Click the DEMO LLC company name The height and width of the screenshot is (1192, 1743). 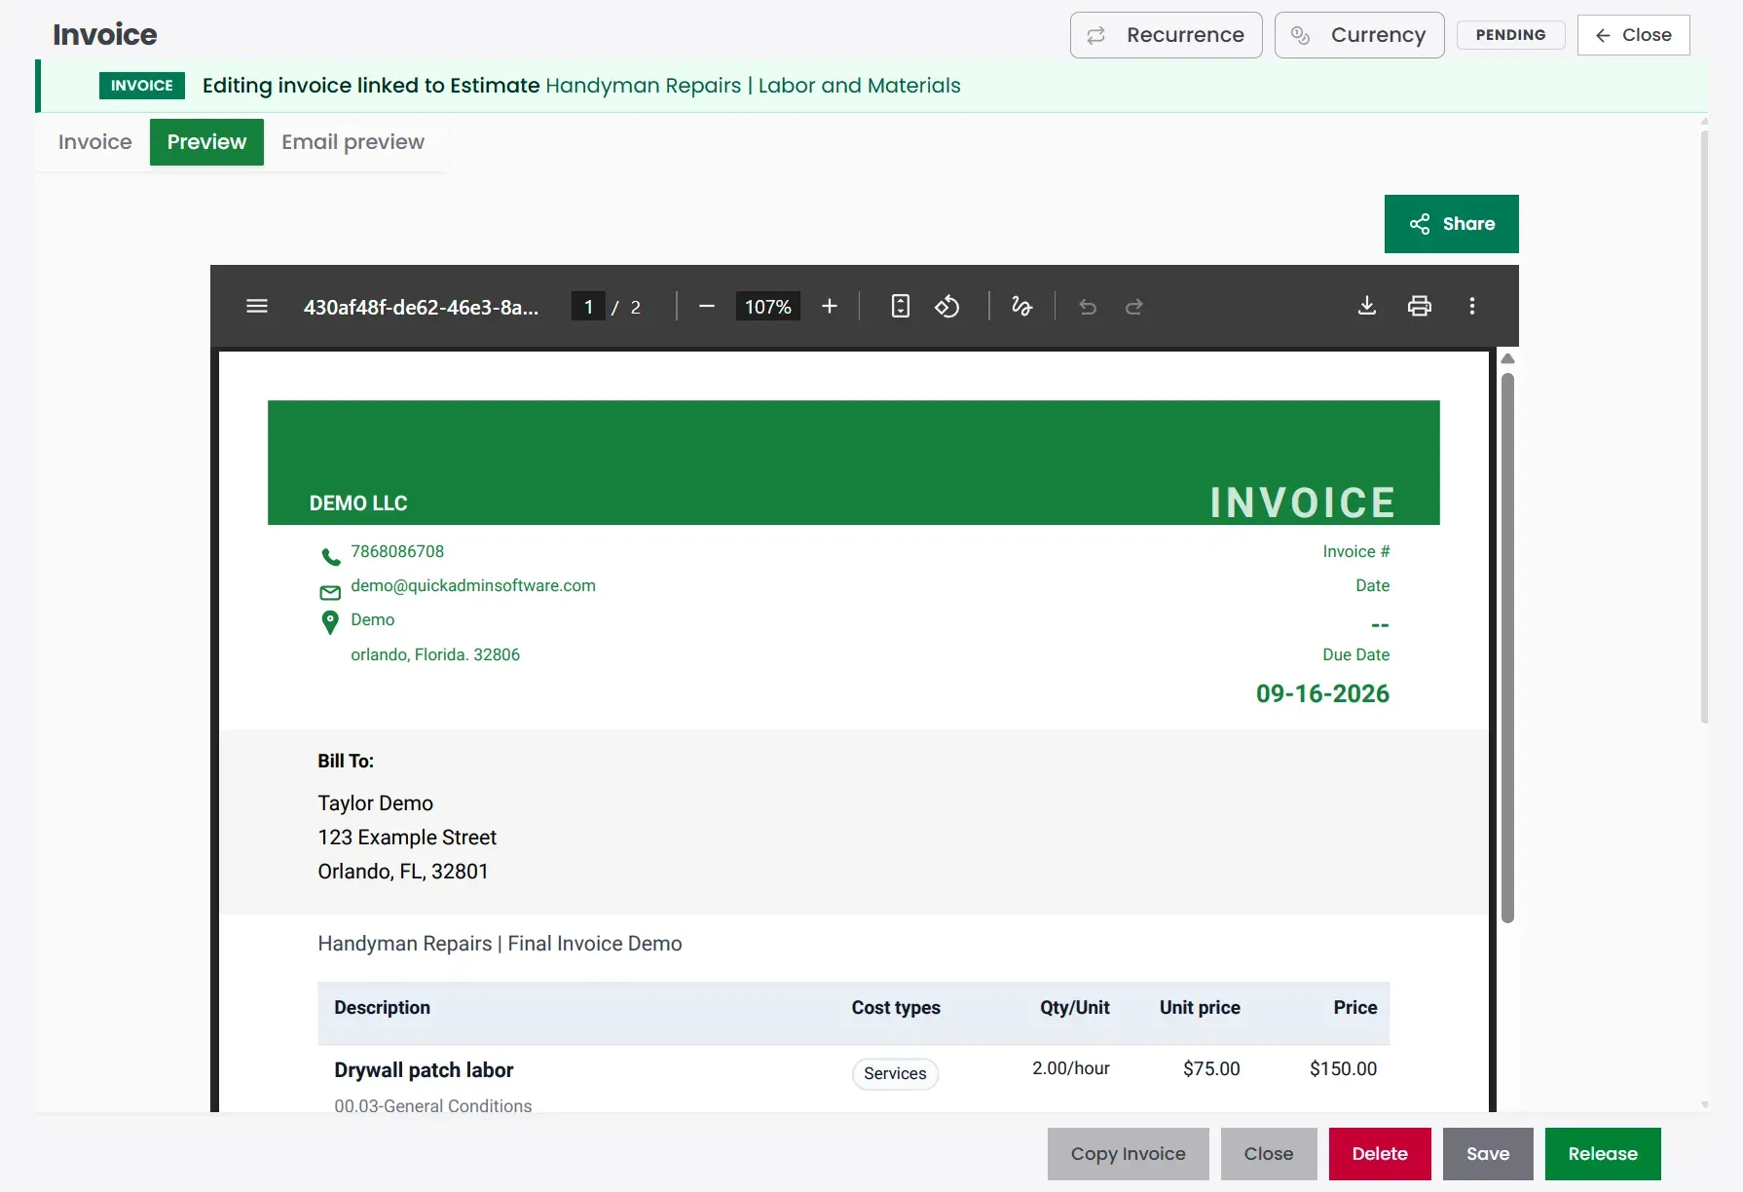click(358, 503)
